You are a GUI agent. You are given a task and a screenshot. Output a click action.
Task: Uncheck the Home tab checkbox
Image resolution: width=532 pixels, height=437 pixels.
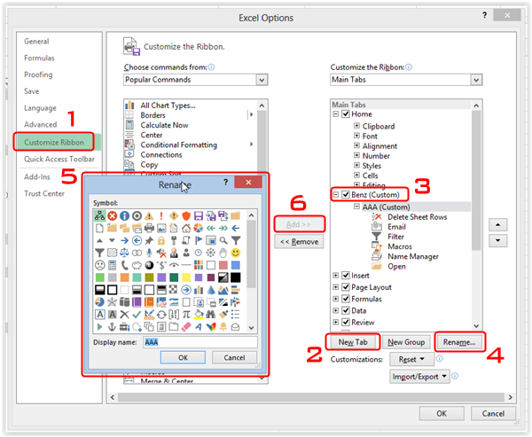click(346, 114)
